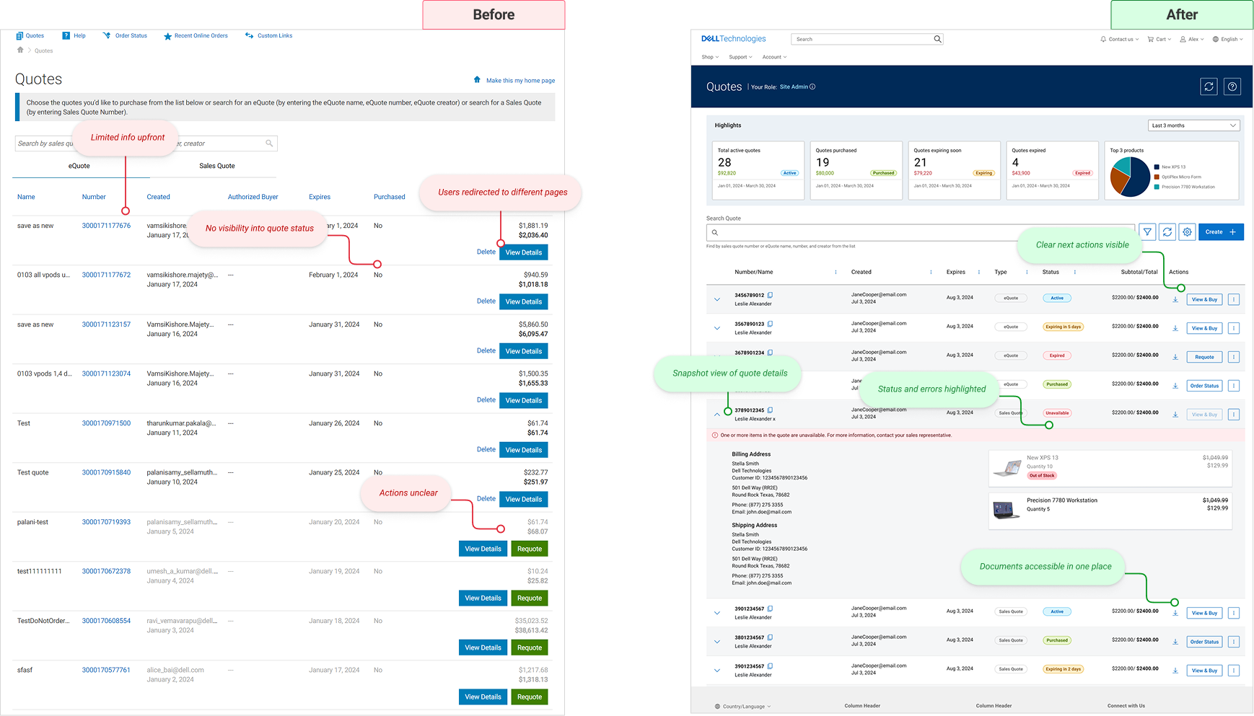Click the info icon beside Site Admin
Screen dimensions: 1254x716
click(812, 87)
